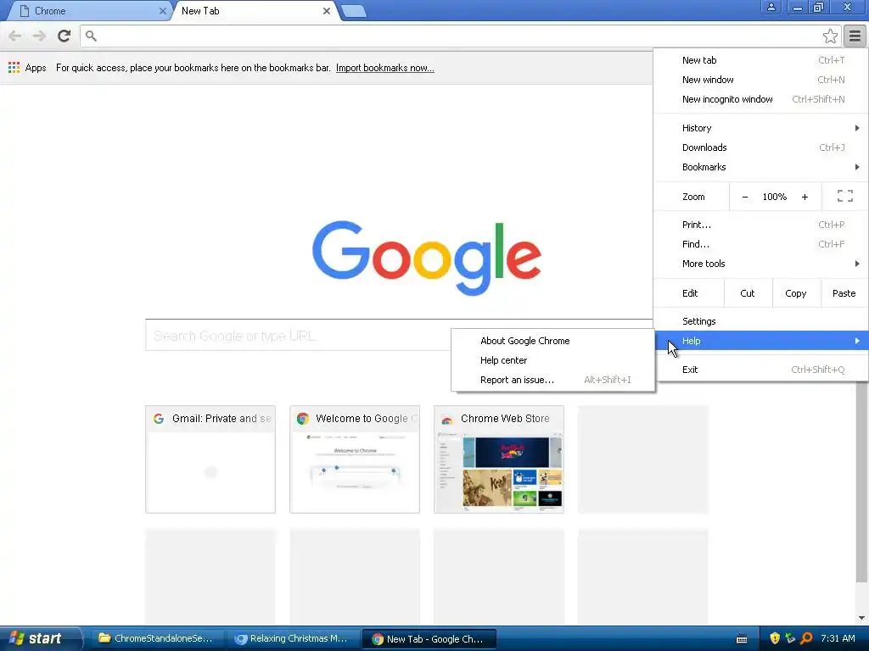Open the Chrome Web Store thumbnail
Viewport: 869px width, 651px height.
499,459
